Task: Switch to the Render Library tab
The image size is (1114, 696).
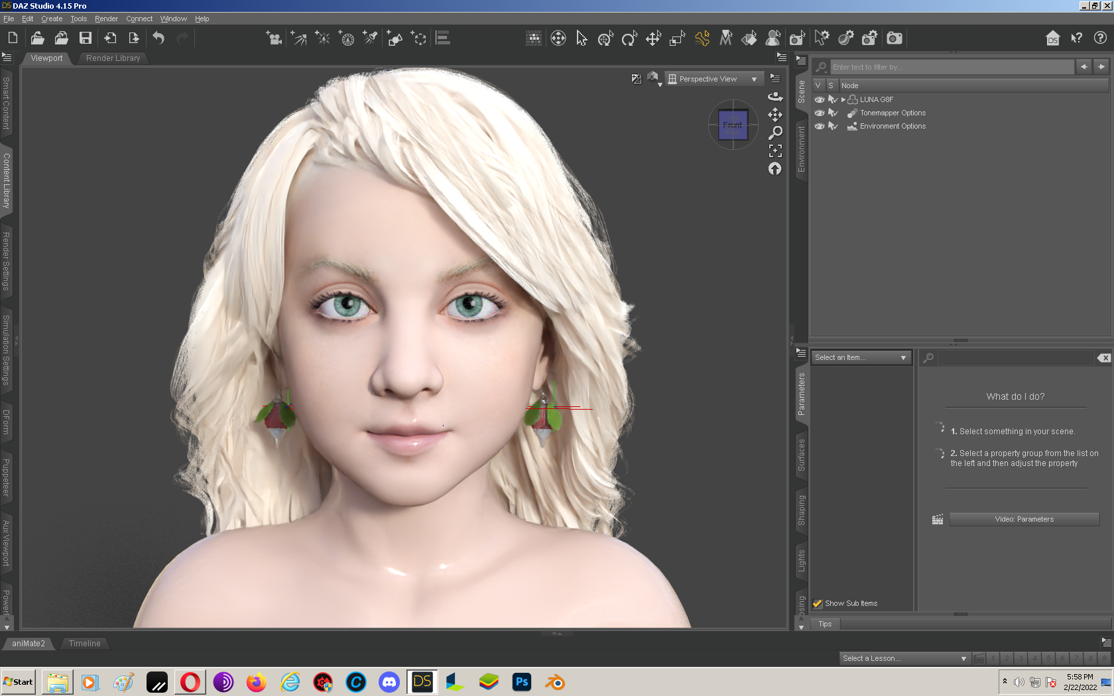Action: point(113,58)
